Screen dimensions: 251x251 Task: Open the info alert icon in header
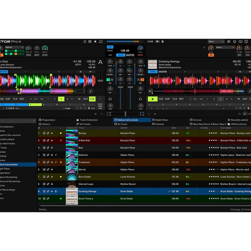pos(246,42)
